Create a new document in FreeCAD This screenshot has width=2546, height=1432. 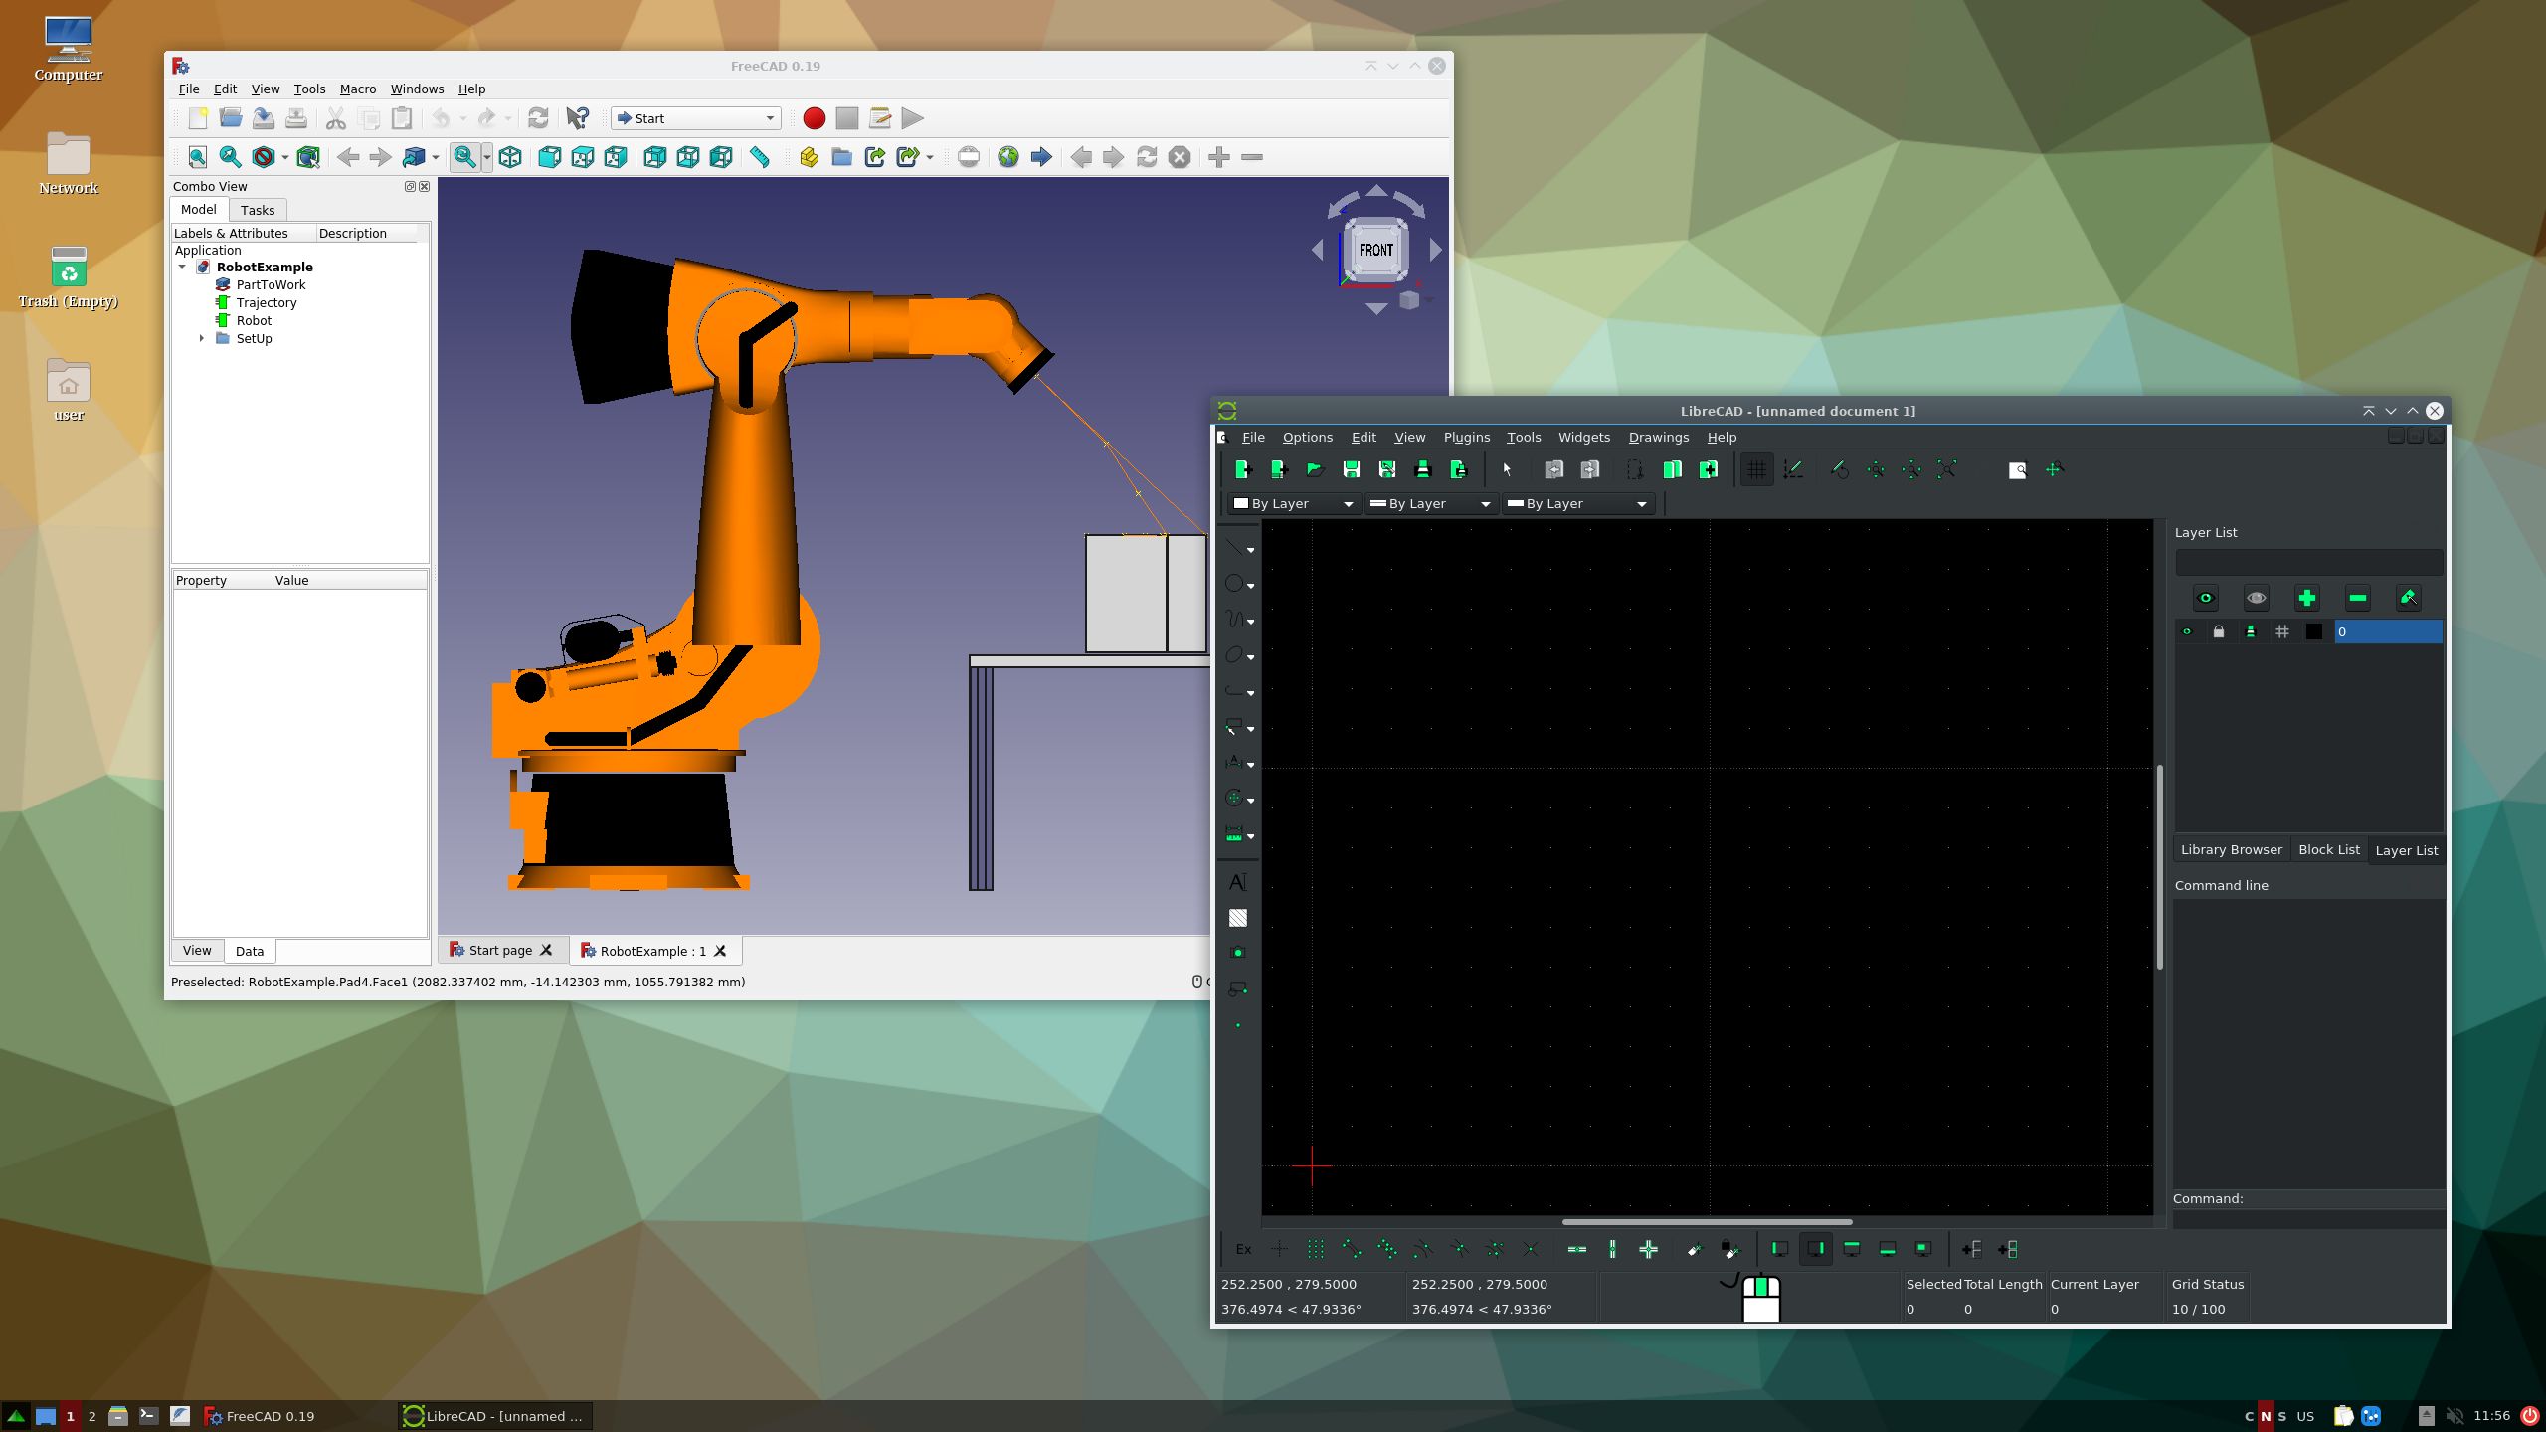[x=198, y=118]
